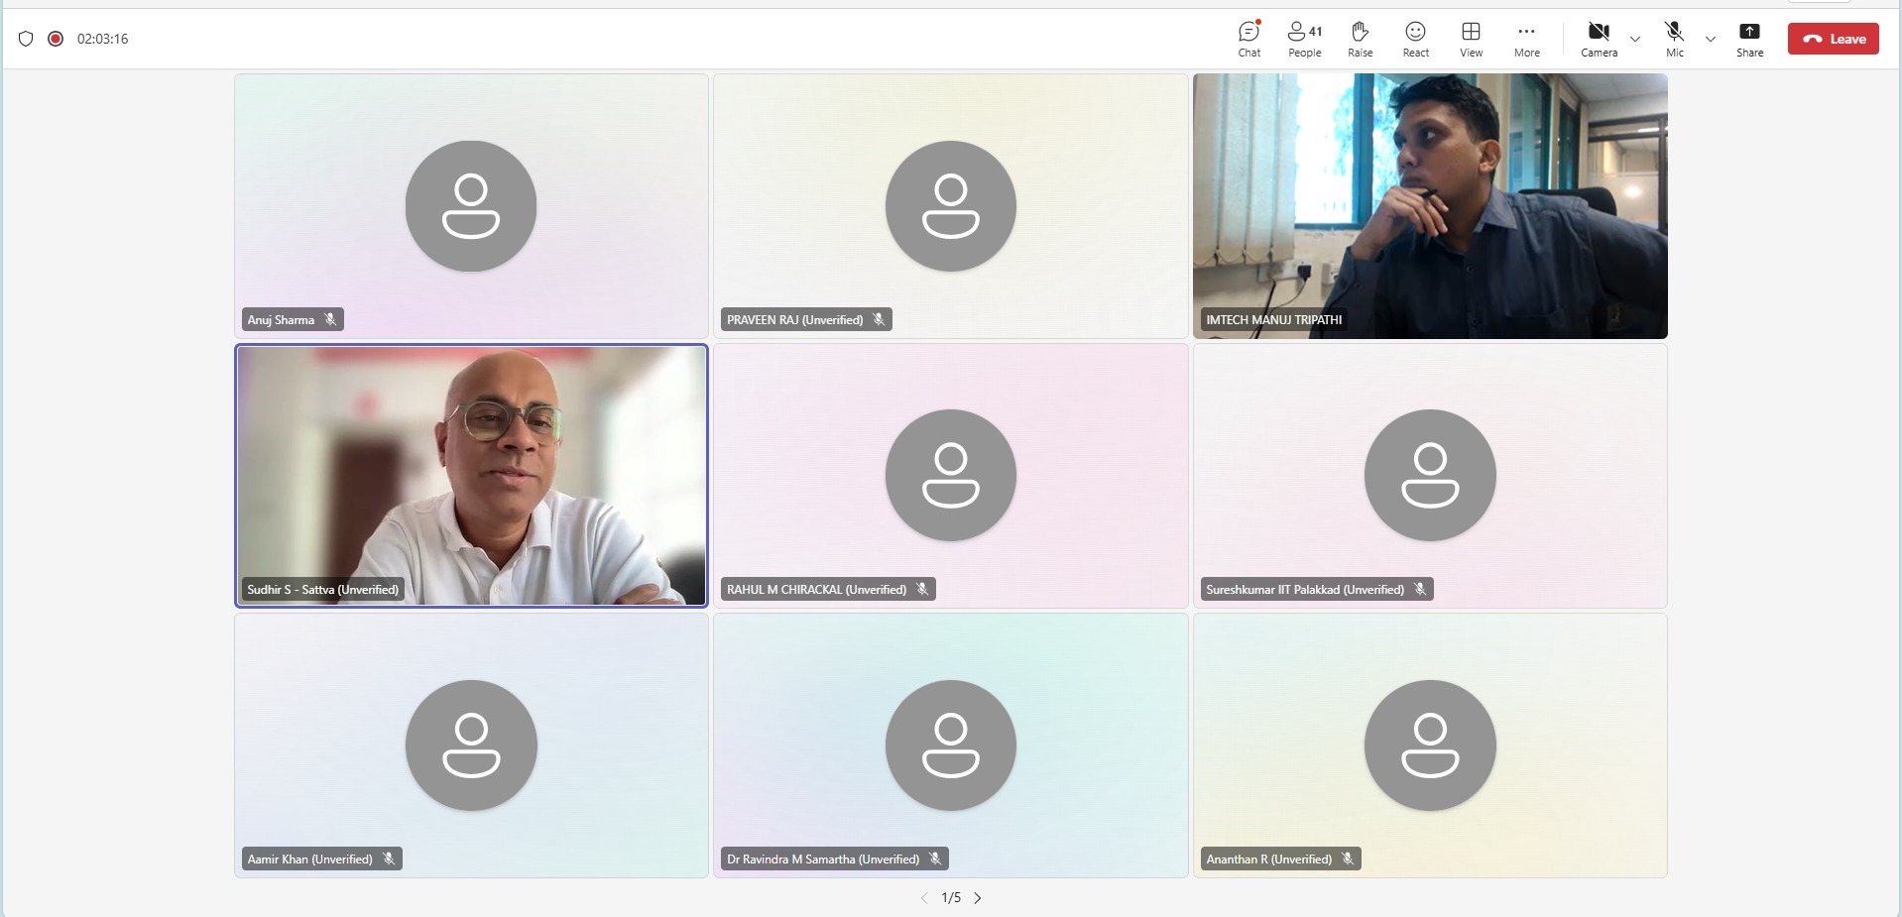Viewport: 1902px width, 917px height.
Task: Show the People participants list
Action: click(x=1304, y=39)
